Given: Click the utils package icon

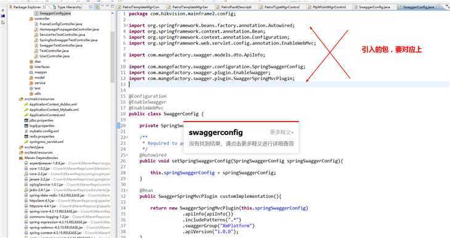Looking at the screenshot, I should coord(31,94).
